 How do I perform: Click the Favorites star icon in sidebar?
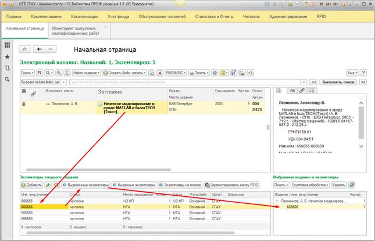pyautogui.click(x=7, y=56)
